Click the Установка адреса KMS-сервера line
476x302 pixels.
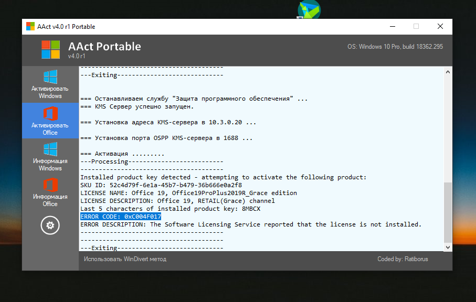coord(168,122)
